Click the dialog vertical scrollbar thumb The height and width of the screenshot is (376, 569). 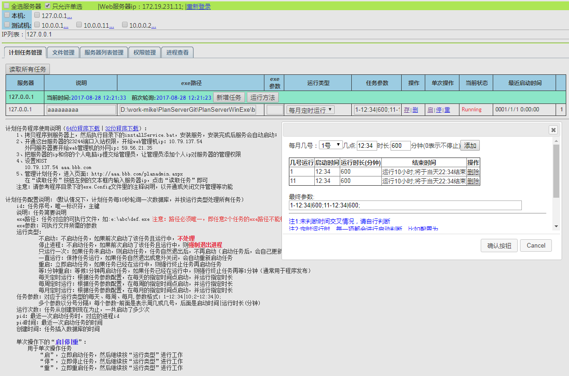coord(556,171)
